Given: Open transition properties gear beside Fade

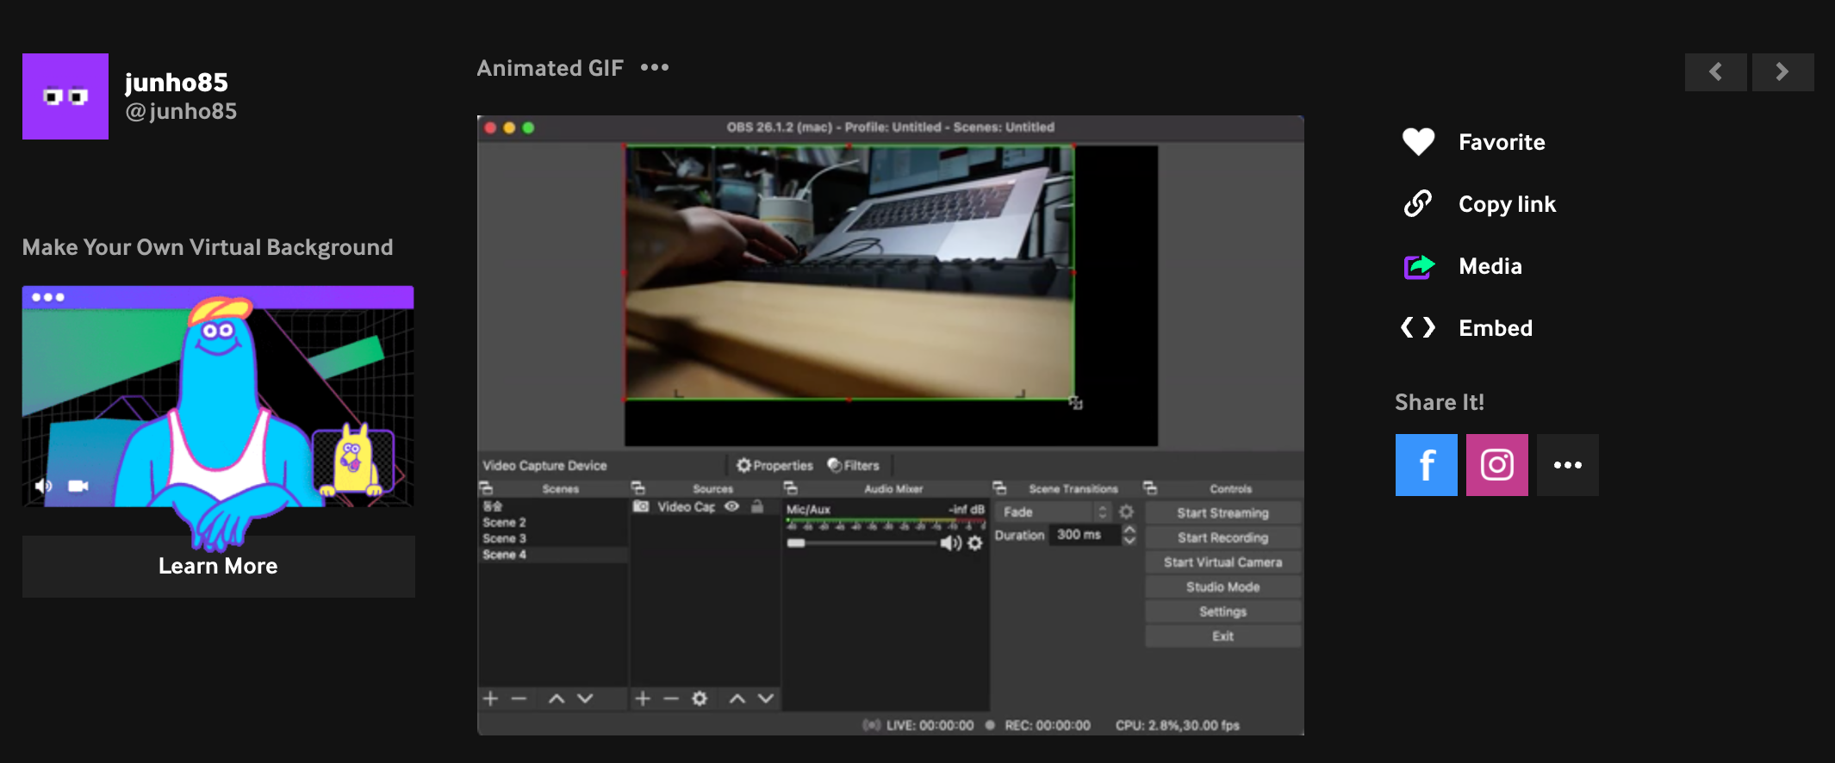Looking at the screenshot, I should pyautogui.click(x=1126, y=512).
